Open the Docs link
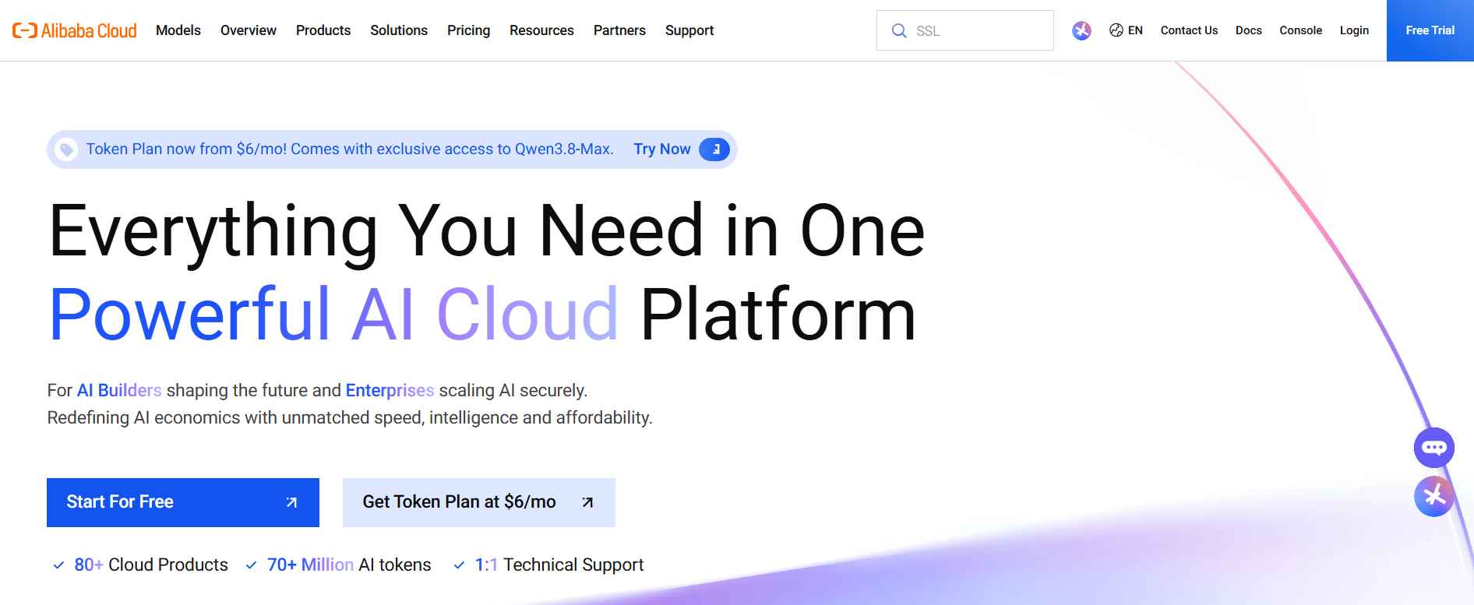The width and height of the screenshot is (1474, 605). click(x=1248, y=30)
